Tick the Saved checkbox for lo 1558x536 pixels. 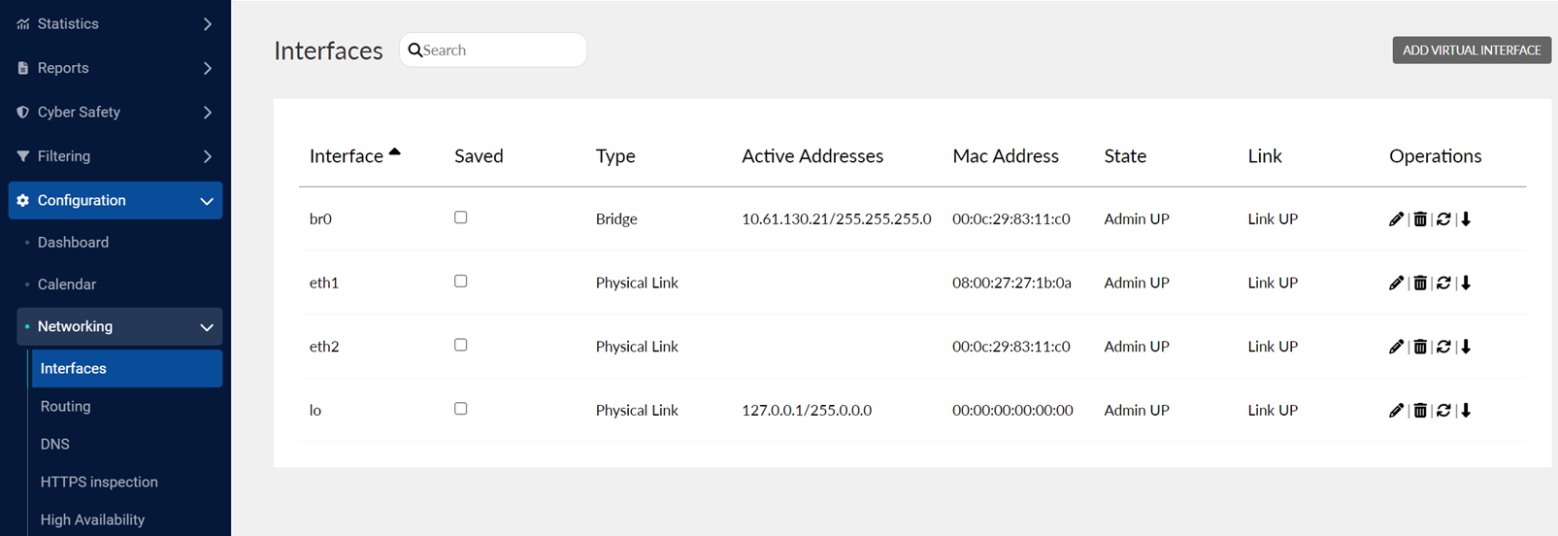pos(461,409)
